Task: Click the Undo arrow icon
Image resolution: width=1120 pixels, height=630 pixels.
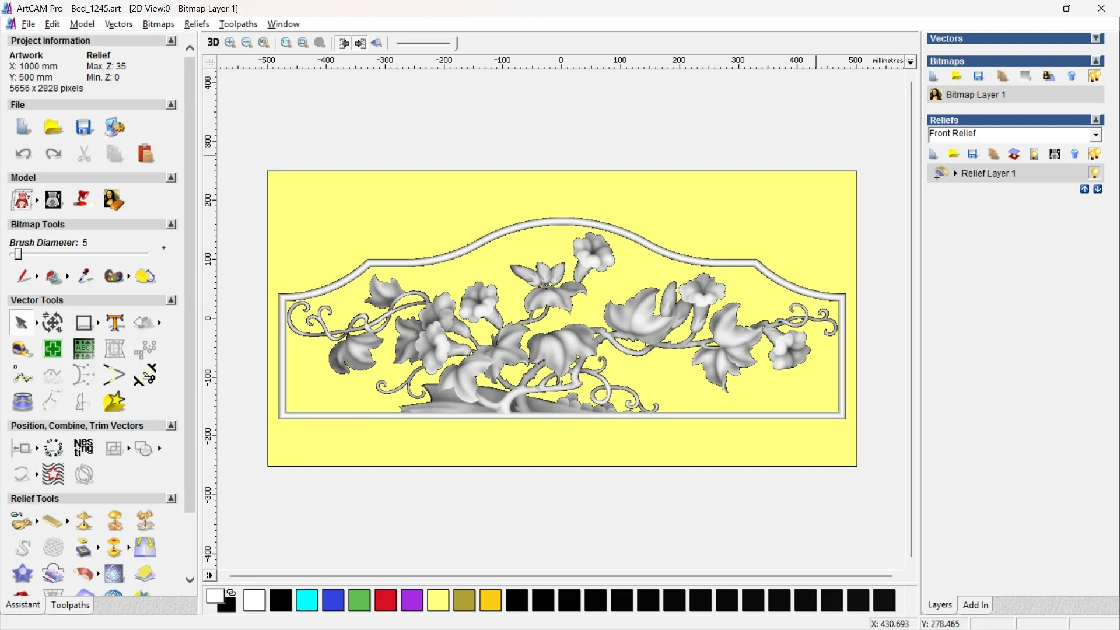Action: click(23, 154)
